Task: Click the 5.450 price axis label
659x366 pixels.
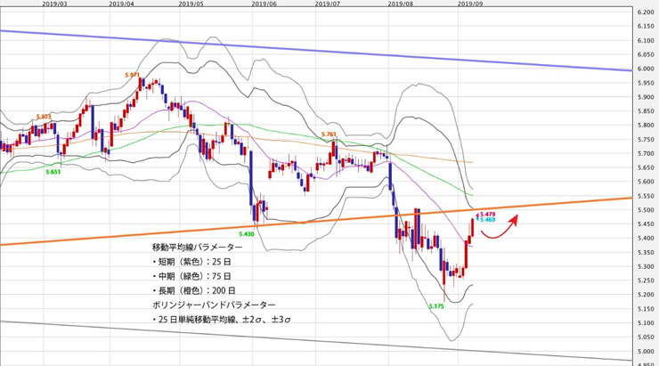Action: [x=646, y=224]
